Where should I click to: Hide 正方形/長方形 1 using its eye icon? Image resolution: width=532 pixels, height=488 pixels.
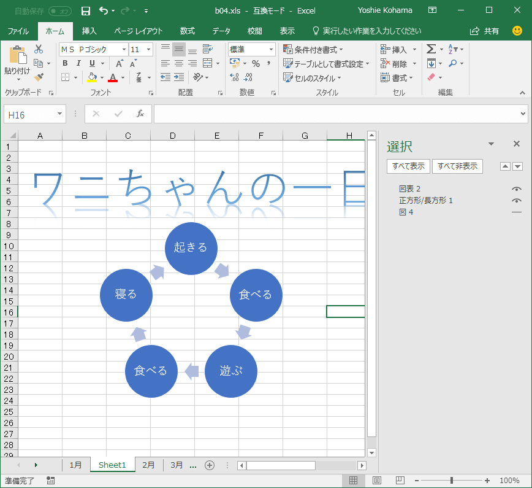click(517, 201)
